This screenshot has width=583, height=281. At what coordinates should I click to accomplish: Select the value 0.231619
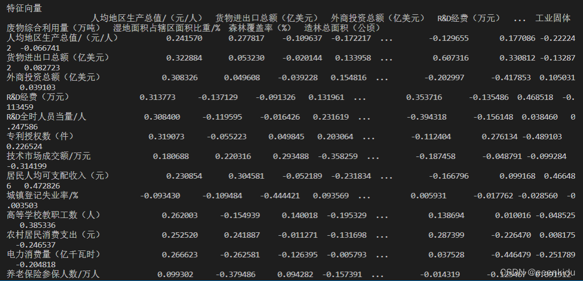[x=331, y=117]
